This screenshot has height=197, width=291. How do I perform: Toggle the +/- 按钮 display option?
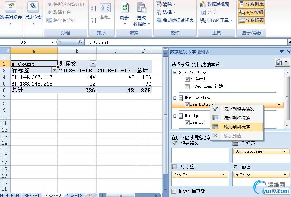pos(251,12)
